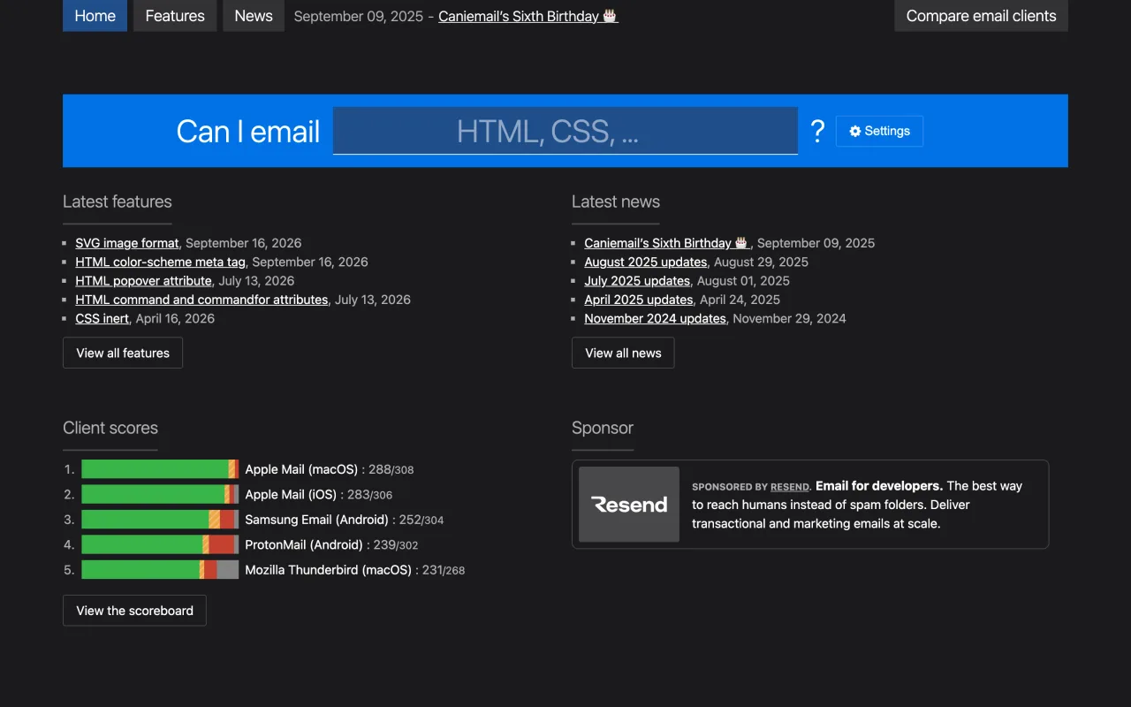The height and width of the screenshot is (707, 1131).
Task: Click the Resend sponsor logo
Action: 629,505
